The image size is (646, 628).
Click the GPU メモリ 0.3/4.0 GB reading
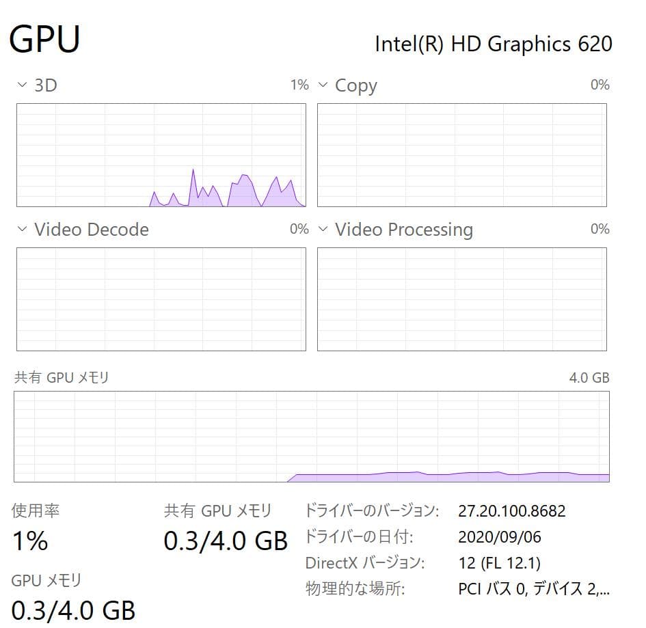pyautogui.click(x=73, y=609)
